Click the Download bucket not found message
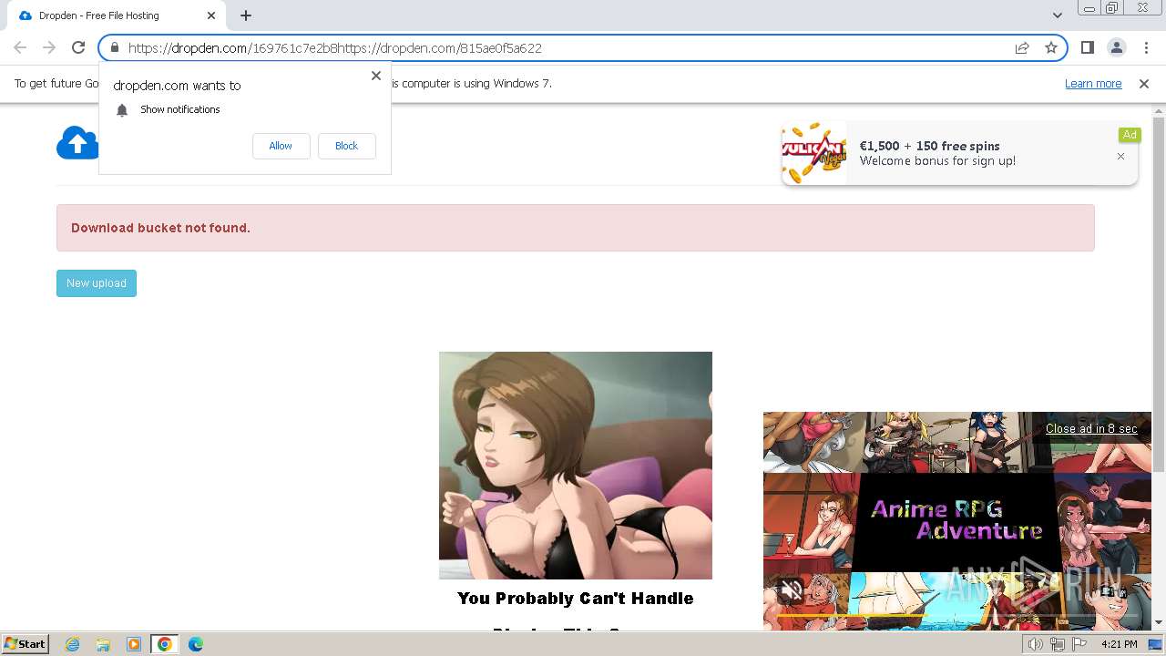1166x656 pixels. (160, 228)
